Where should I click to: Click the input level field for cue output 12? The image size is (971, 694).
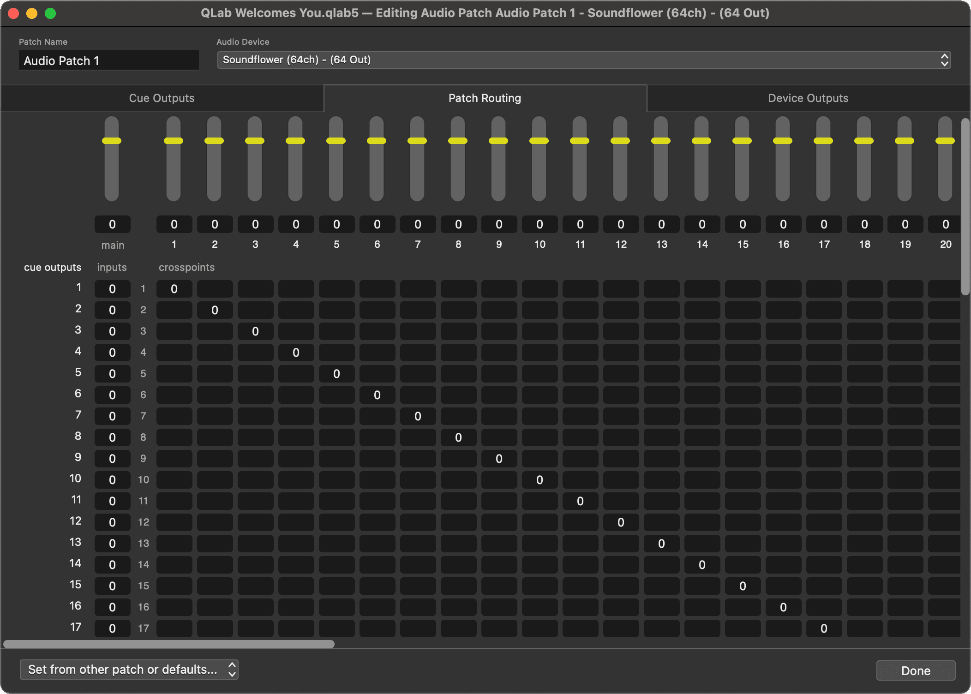pyautogui.click(x=113, y=522)
